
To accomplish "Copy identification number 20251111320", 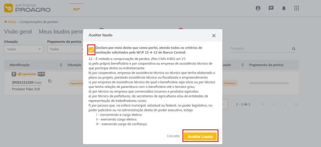I will point(50,81).
